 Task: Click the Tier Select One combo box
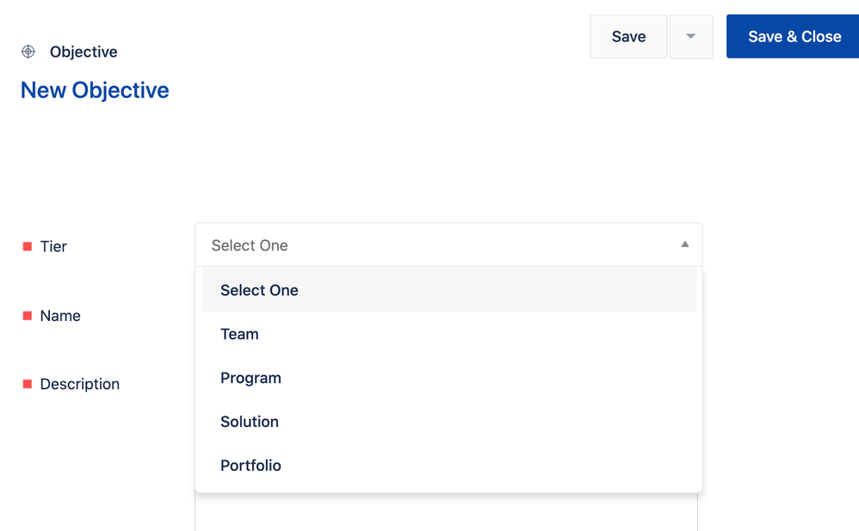point(448,245)
